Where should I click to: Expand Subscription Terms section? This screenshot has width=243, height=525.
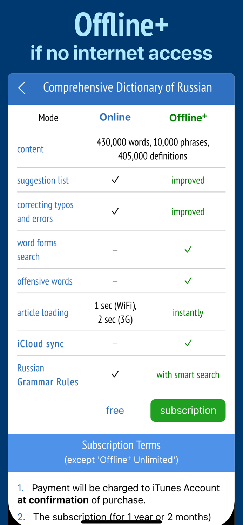pos(121,445)
